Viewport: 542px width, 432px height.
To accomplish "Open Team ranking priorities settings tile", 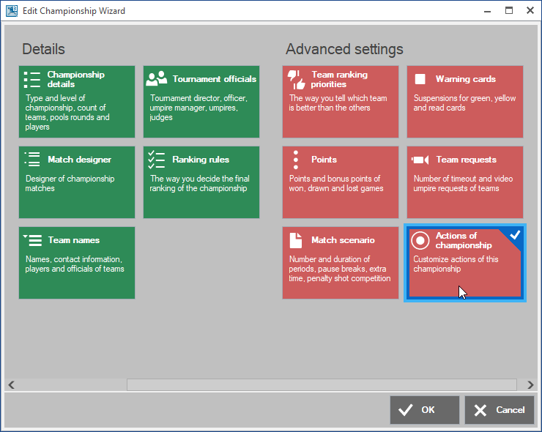I will tap(341, 102).
